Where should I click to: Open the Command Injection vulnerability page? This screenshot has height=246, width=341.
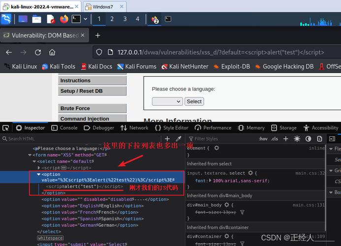pyautogui.click(x=92, y=119)
